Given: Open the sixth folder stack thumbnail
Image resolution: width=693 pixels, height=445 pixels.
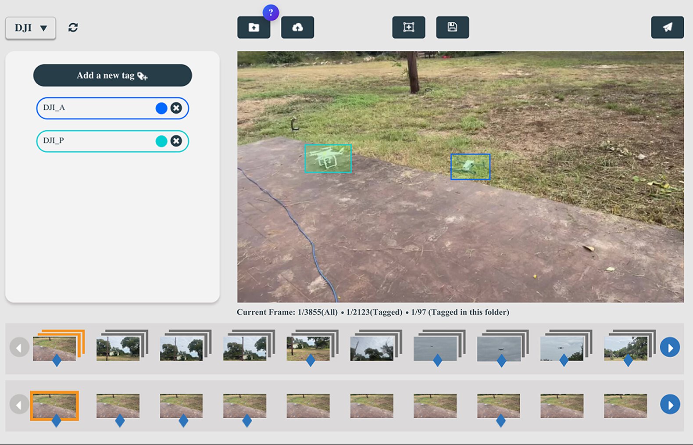Looking at the screenshot, I should click(x=376, y=345).
